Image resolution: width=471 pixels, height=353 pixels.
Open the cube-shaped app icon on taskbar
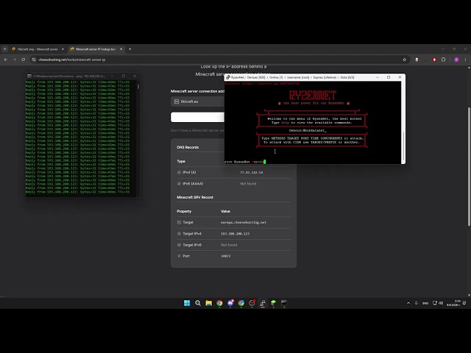[x=273, y=303]
